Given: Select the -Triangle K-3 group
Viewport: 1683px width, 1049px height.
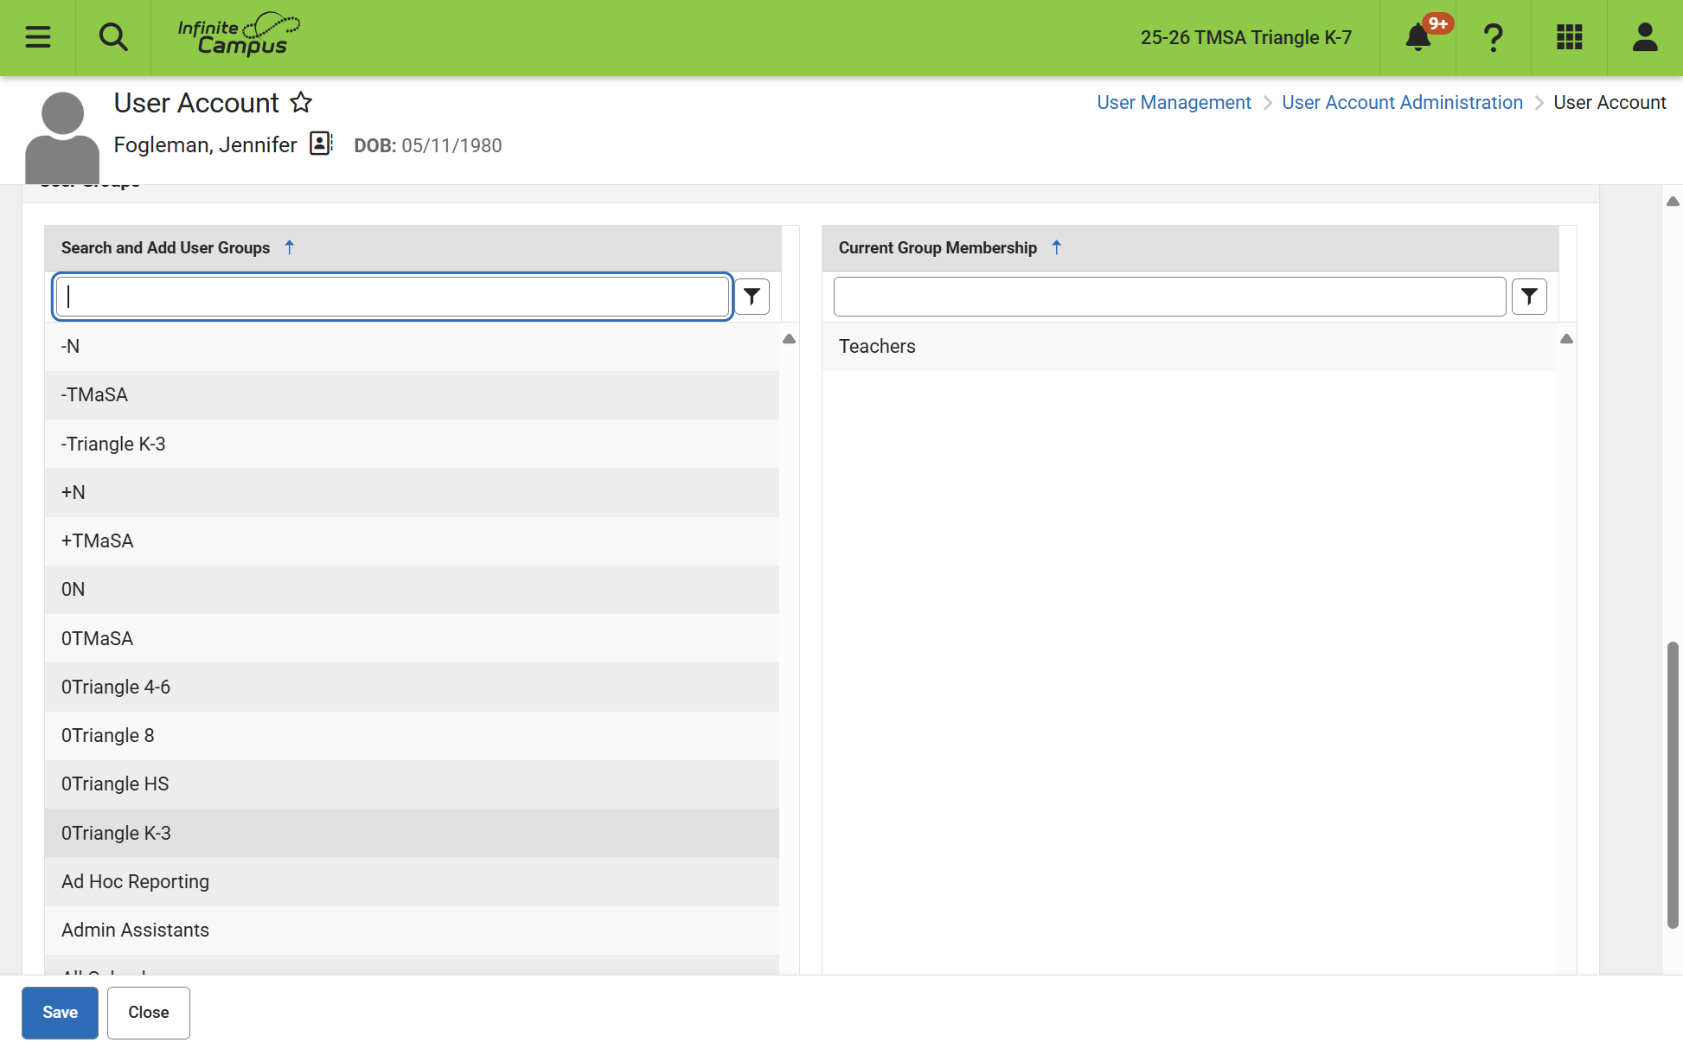Looking at the screenshot, I should tap(412, 444).
